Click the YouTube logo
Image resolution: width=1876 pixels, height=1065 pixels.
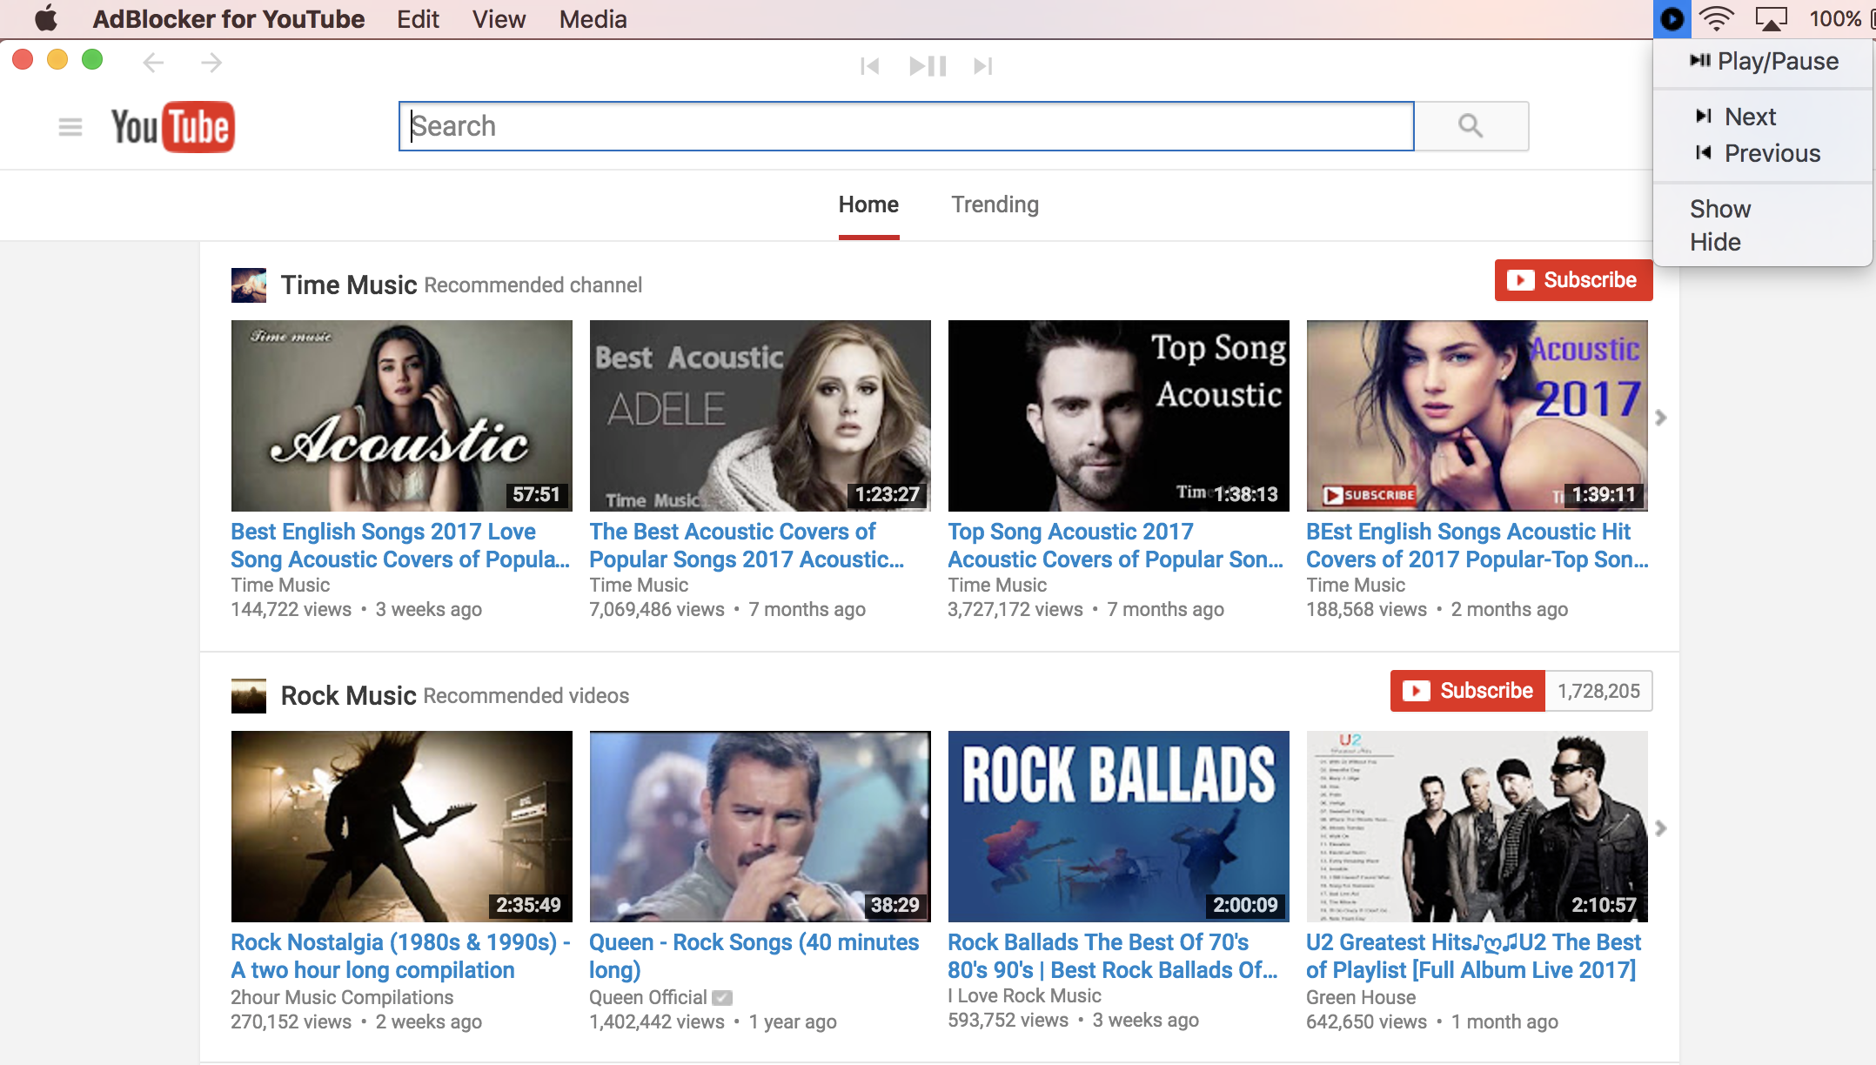(173, 127)
